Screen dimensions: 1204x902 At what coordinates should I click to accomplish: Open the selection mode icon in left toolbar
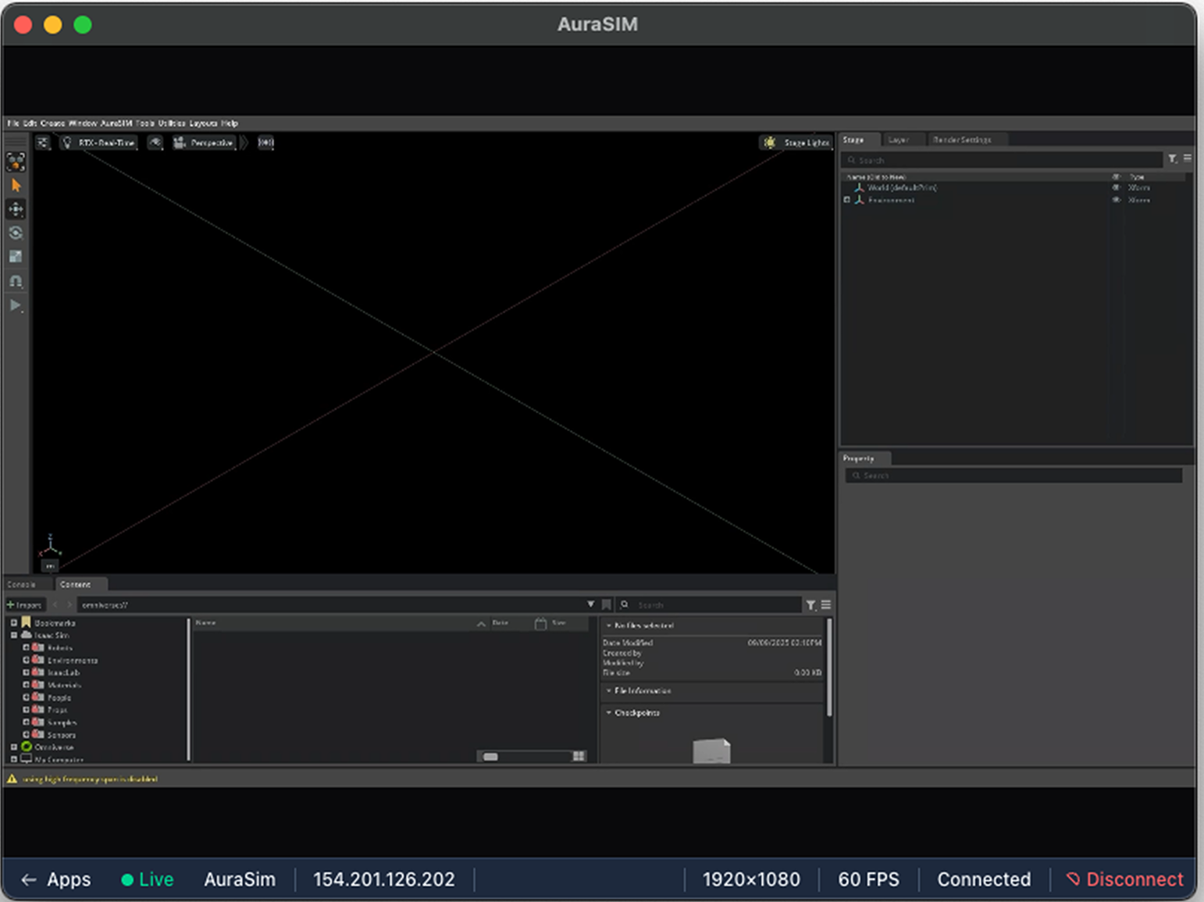click(16, 162)
